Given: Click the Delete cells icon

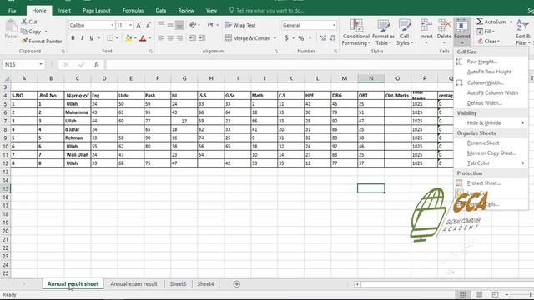Looking at the screenshot, I should tap(444, 26).
